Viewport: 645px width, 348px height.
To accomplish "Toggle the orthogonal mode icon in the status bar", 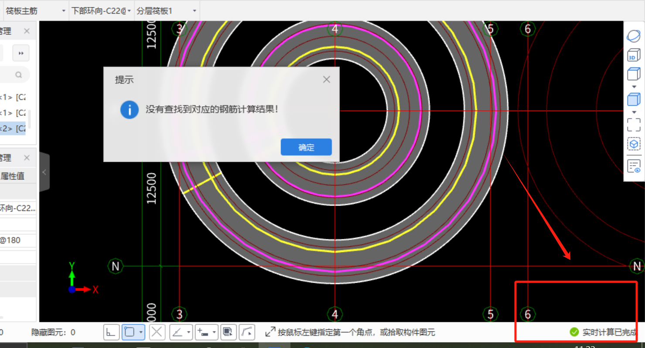I will click(111, 332).
